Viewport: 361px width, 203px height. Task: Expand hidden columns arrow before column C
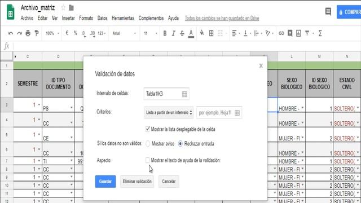point(15,56)
